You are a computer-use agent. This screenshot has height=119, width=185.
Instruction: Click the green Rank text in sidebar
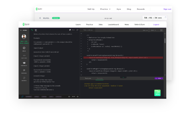point(24,41)
